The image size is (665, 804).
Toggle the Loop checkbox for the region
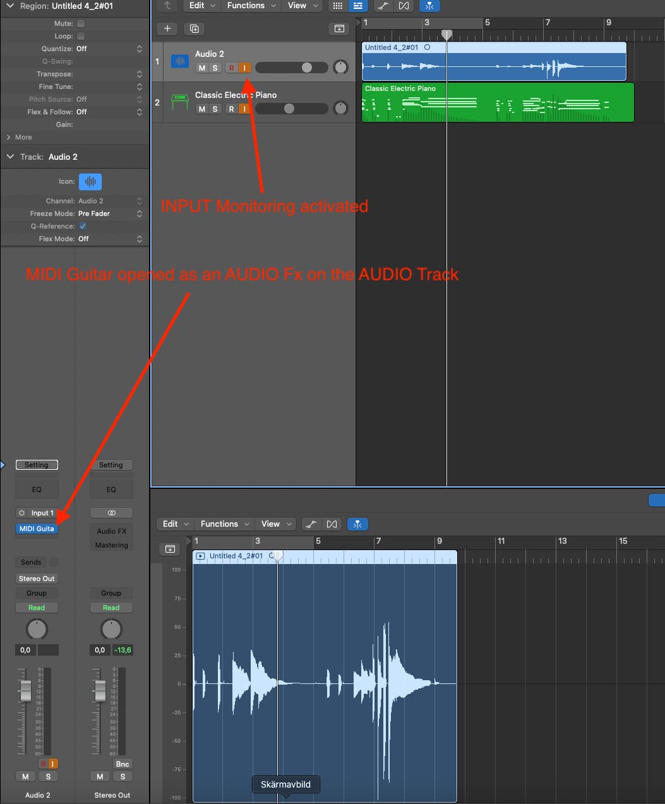pyautogui.click(x=81, y=36)
